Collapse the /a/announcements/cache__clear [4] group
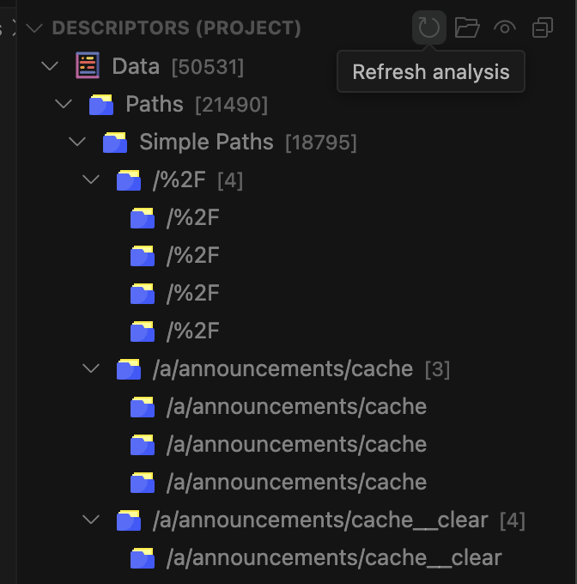The width and height of the screenshot is (577, 584). (91, 520)
